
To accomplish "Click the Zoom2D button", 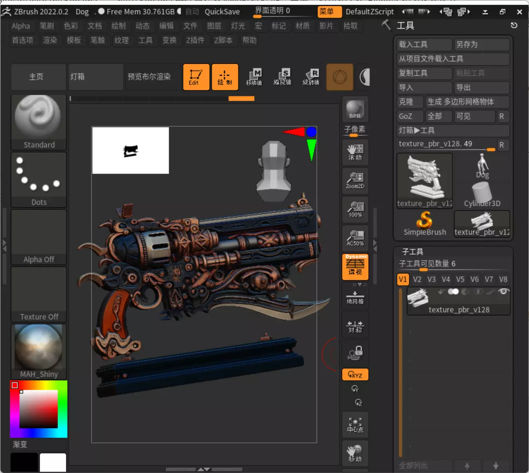I will [x=355, y=181].
